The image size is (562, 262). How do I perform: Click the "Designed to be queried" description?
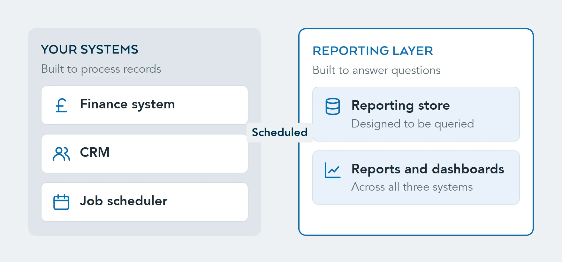[413, 124]
